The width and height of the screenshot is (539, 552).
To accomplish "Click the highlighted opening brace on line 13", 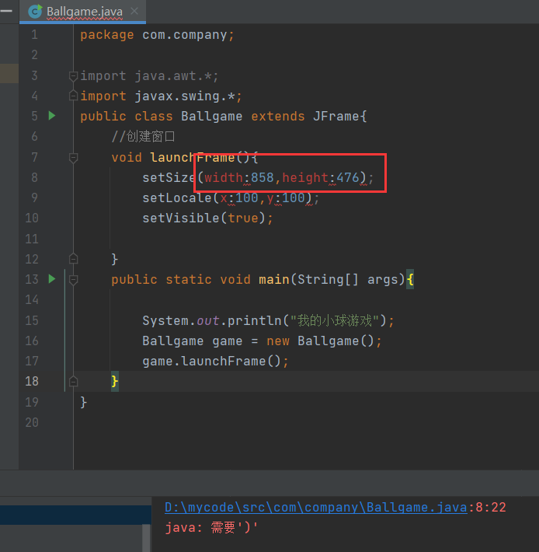I will tap(410, 280).
